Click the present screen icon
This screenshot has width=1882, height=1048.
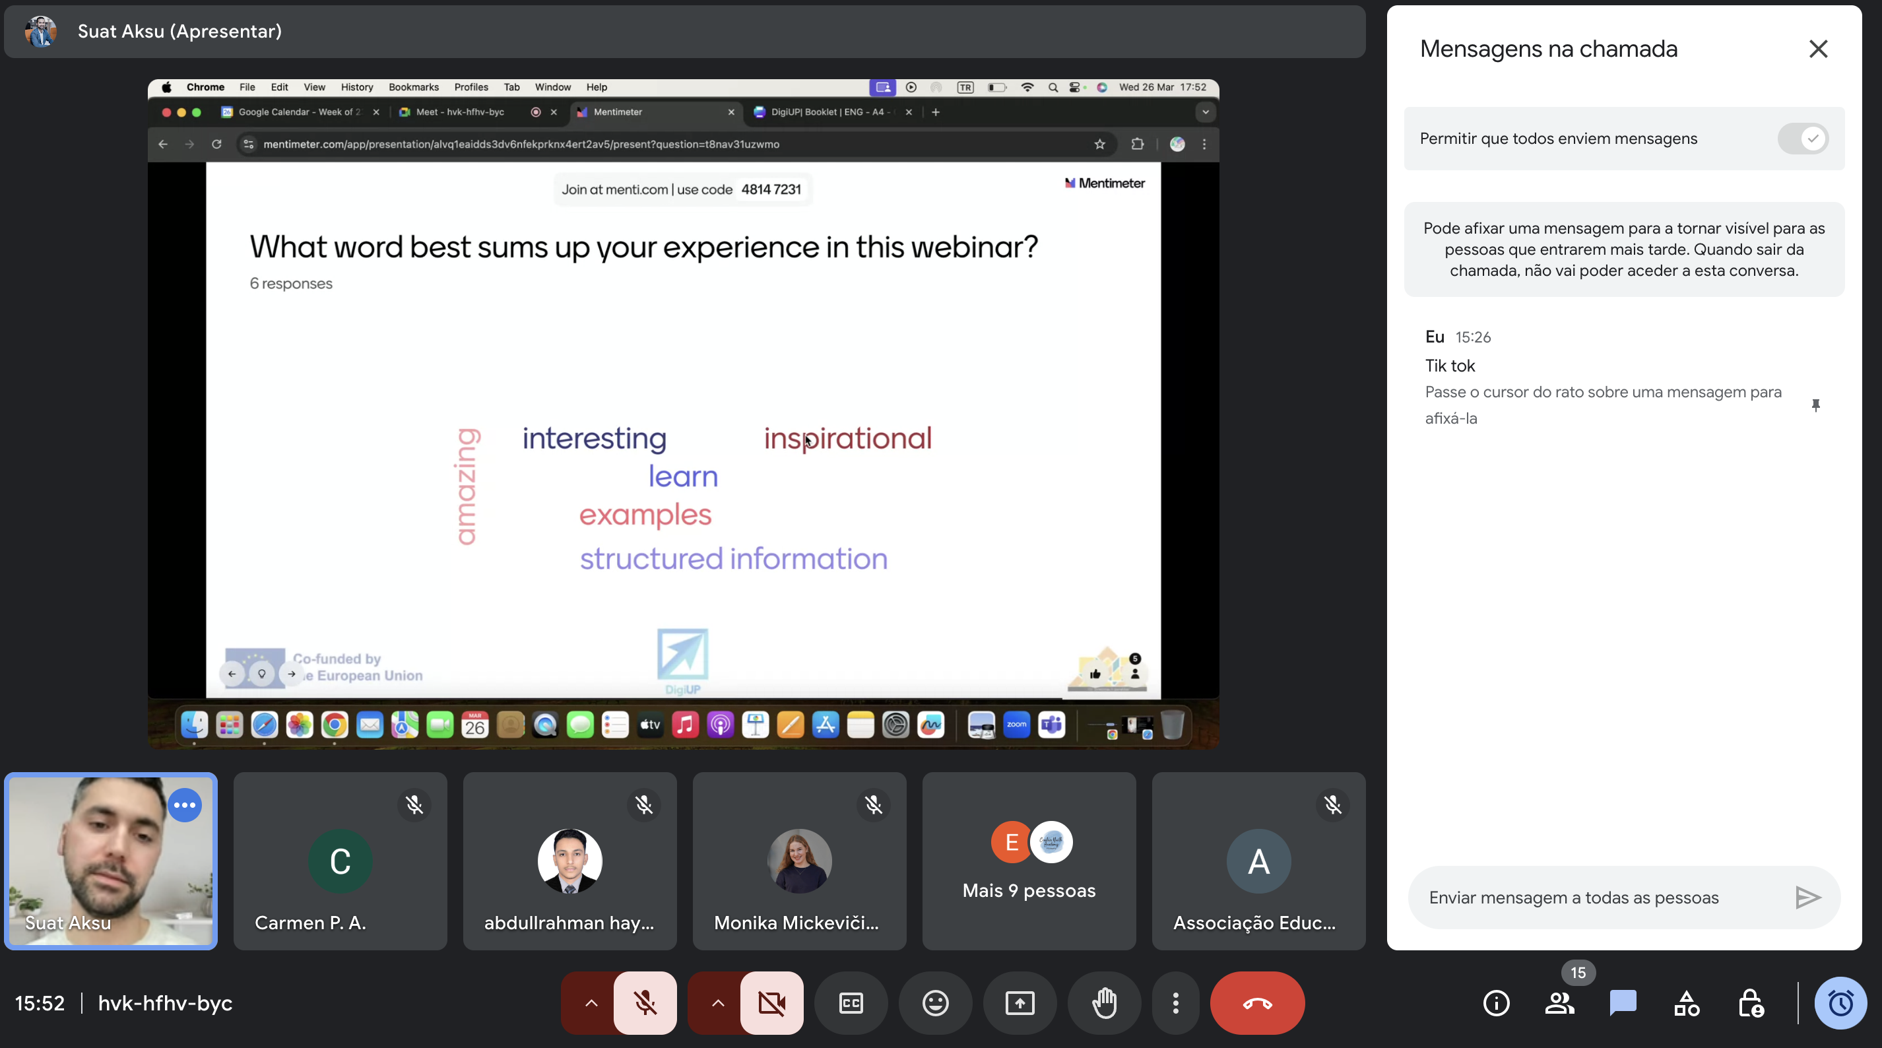click(x=1019, y=1002)
